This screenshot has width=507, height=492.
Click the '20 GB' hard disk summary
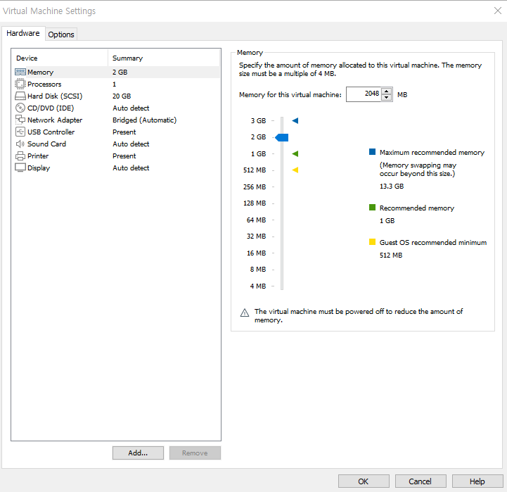pyautogui.click(x=122, y=96)
